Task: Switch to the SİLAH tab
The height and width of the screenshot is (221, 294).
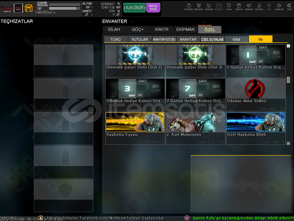Action: [114, 30]
